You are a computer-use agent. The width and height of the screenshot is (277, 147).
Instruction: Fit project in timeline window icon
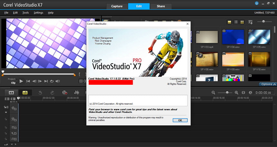244,93
